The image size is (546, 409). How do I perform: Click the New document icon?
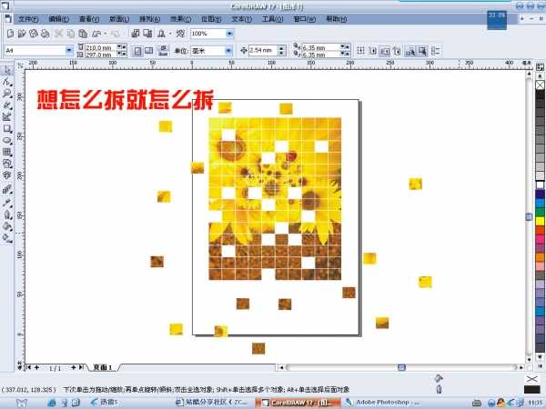click(8, 33)
